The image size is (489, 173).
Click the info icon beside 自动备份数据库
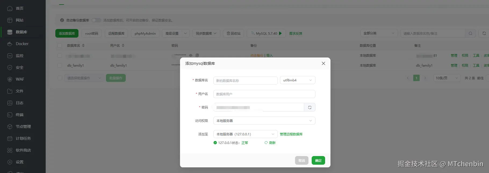coord(62,20)
